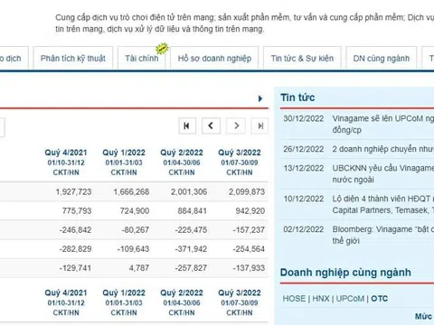Click the value 775,793
The height and width of the screenshot is (325, 434).
click(x=77, y=210)
